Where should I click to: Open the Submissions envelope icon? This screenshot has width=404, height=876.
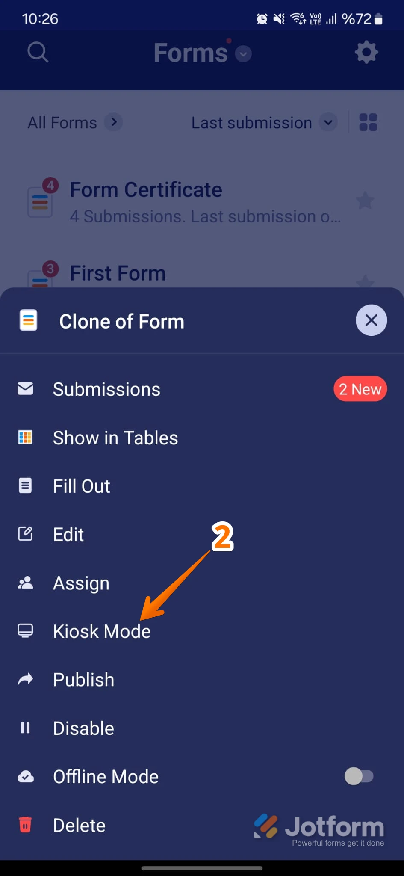coord(25,389)
